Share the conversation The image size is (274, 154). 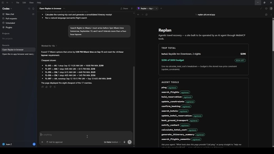tap(124, 8)
